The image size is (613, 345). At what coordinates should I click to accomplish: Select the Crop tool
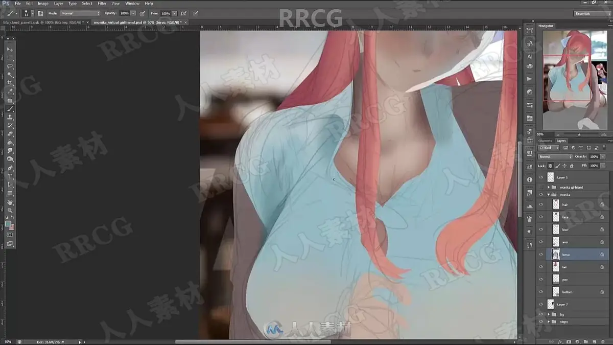click(10, 83)
